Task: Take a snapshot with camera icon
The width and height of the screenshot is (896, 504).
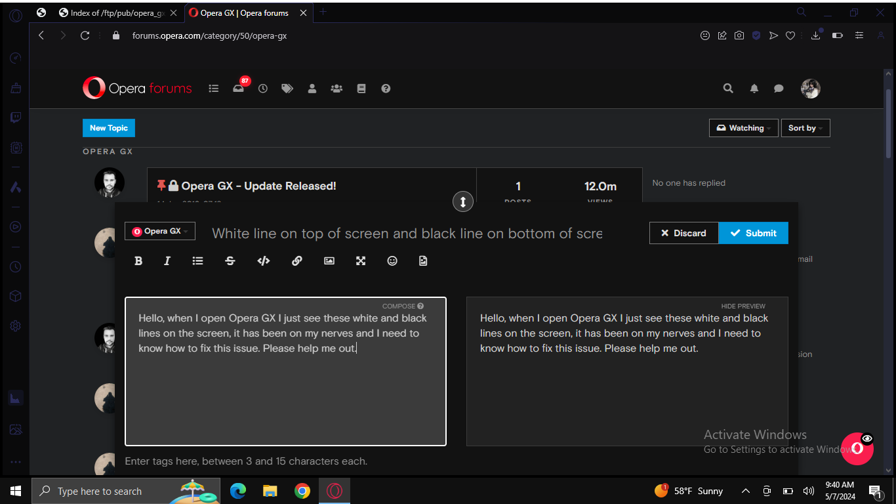Action: [739, 35]
